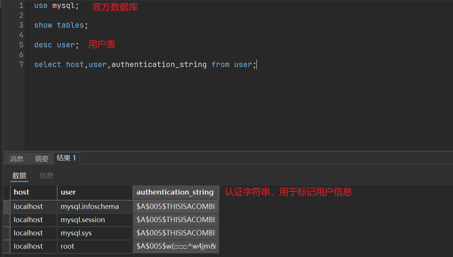Click line number 5 in gutter

click(x=21, y=45)
